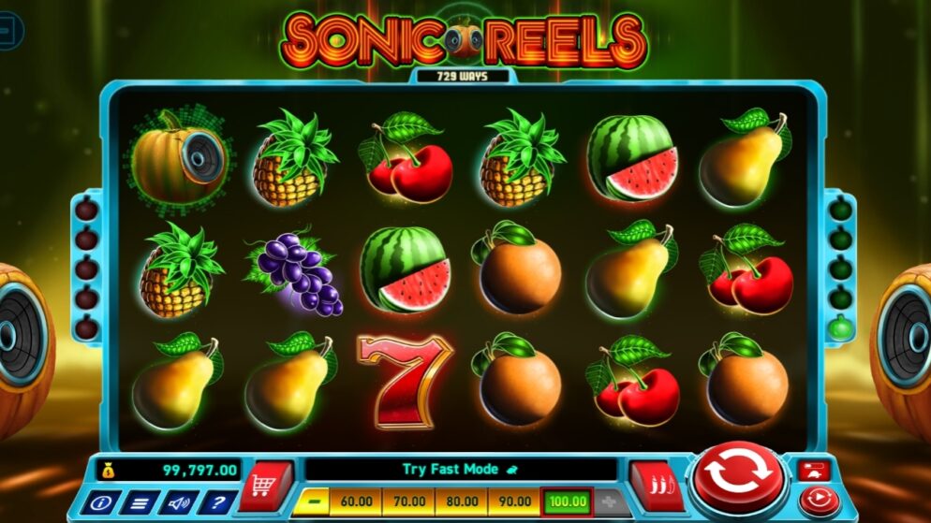
Task: Click the greyed plus bet button
Action: (x=610, y=502)
